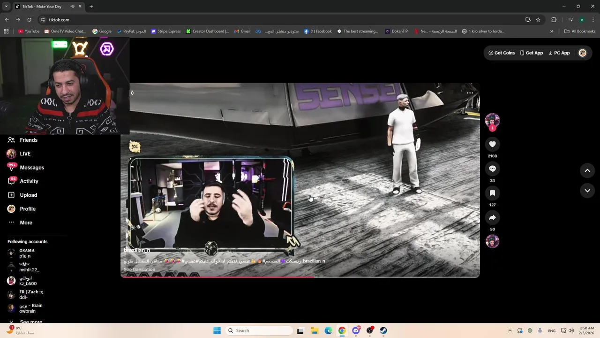Open a new browser tab
Screen dimensions: 600x338
pos(91,7)
